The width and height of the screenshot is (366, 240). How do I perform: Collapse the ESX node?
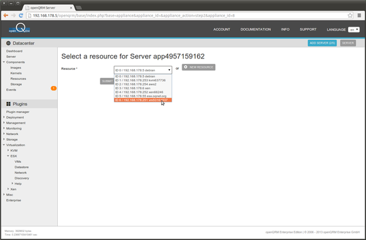click(8, 156)
